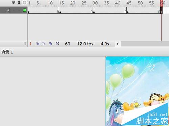Screen dimensions: 169x126
Task: Select the layer's pencil edit icon
Action: point(8,10)
